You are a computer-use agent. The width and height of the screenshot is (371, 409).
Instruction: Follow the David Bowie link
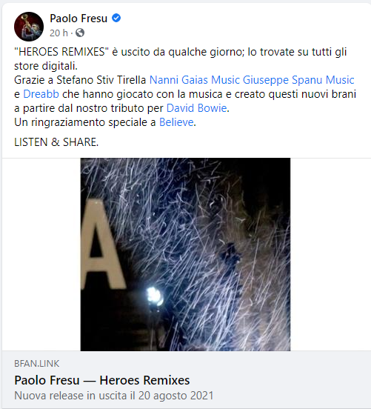tap(196, 108)
